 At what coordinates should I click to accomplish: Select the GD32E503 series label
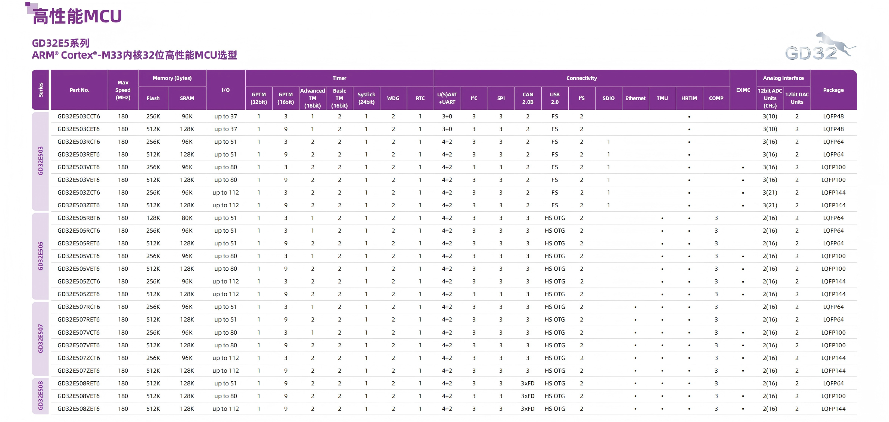coord(40,161)
